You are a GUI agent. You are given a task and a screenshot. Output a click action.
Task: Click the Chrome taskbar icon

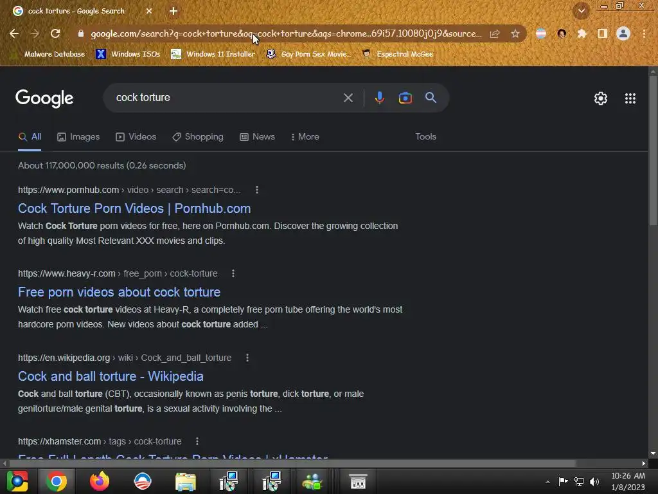click(57, 481)
